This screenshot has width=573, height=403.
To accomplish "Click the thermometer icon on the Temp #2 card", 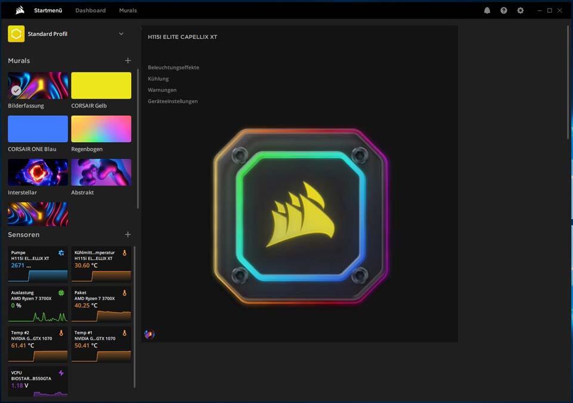I will pyautogui.click(x=61, y=333).
